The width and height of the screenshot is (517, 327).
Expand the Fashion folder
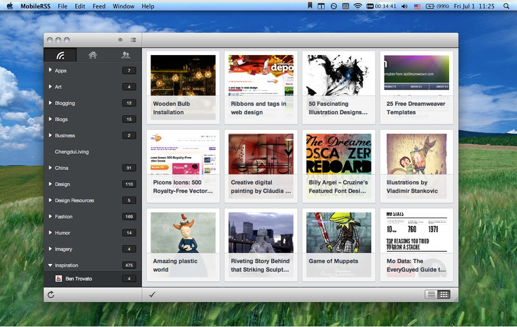50,216
